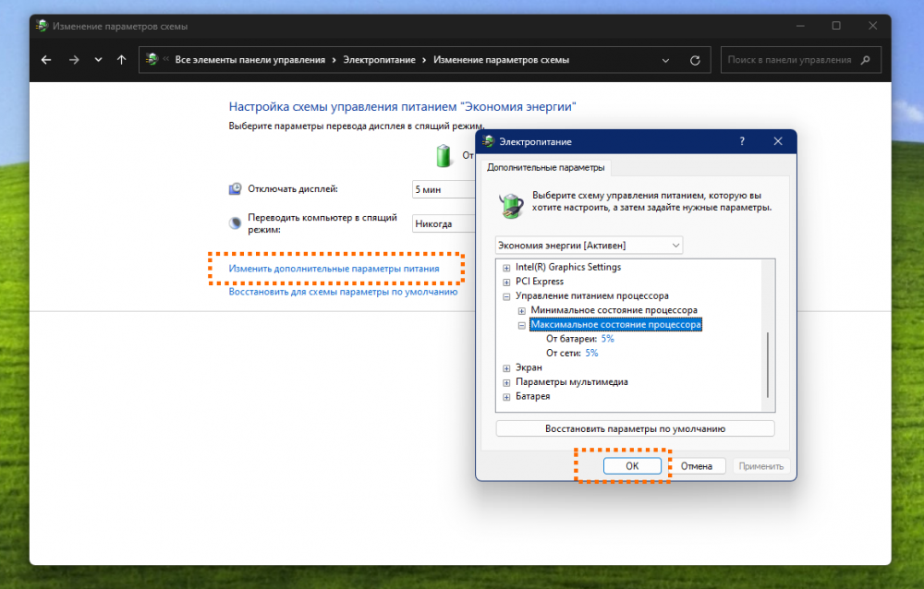Screen dimensions: 924x589
Task: Select "Максимальное состояние процессора" tree row
Action: coord(615,325)
